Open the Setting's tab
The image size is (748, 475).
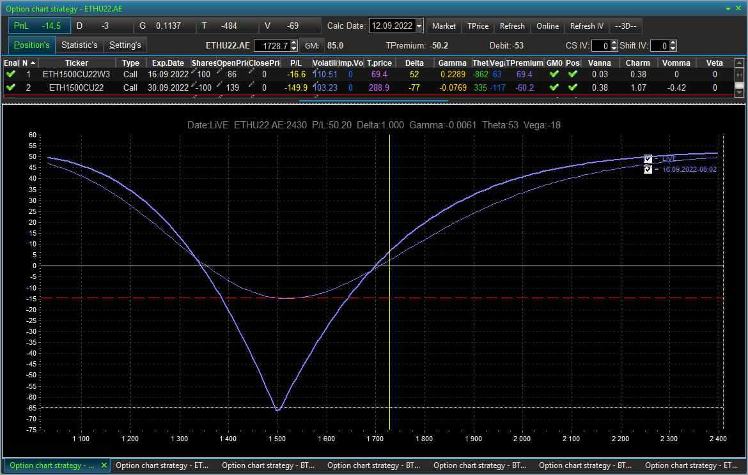[125, 45]
